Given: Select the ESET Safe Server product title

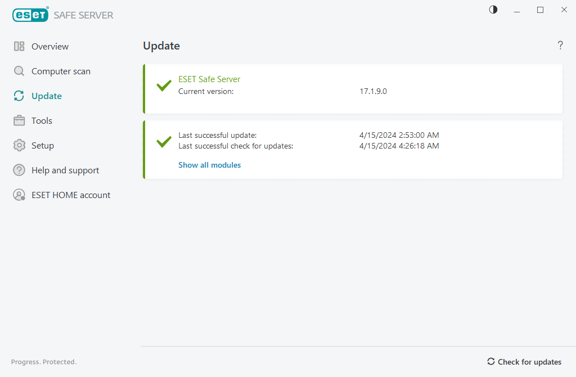Looking at the screenshot, I should pos(209,79).
